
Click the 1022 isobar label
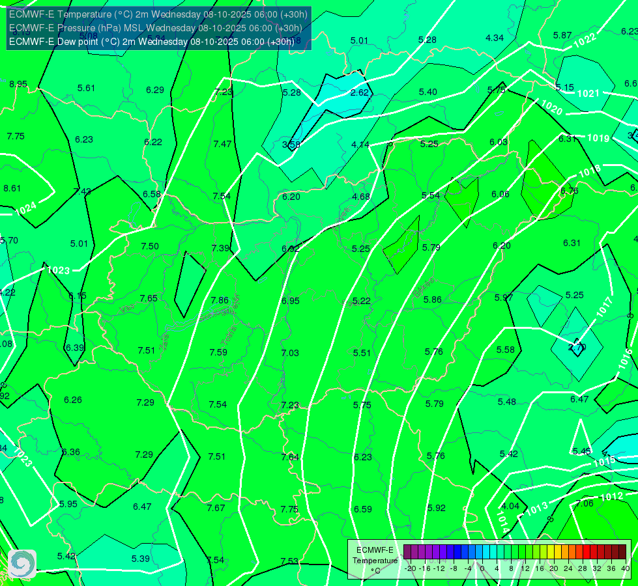click(x=585, y=40)
